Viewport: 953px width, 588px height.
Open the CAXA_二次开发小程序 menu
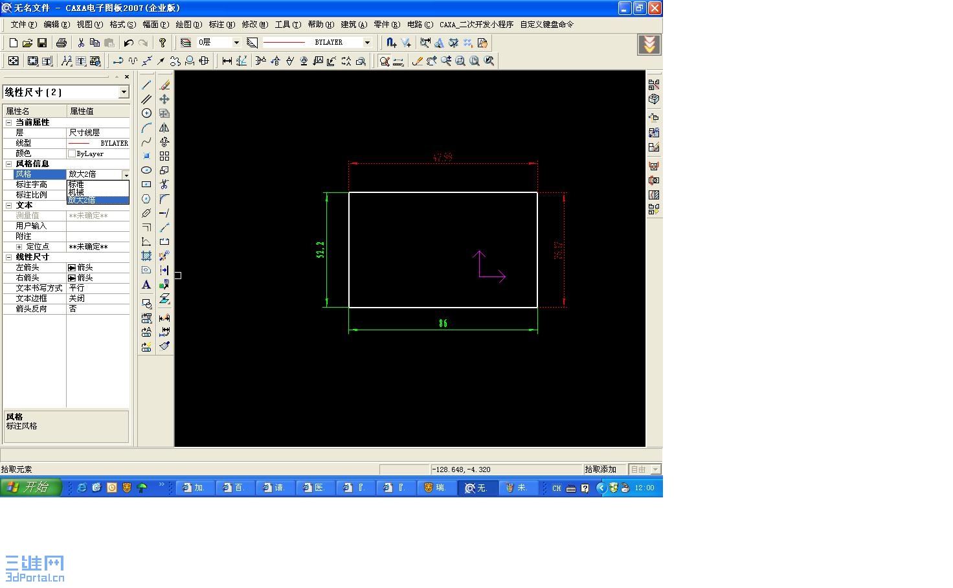[476, 25]
